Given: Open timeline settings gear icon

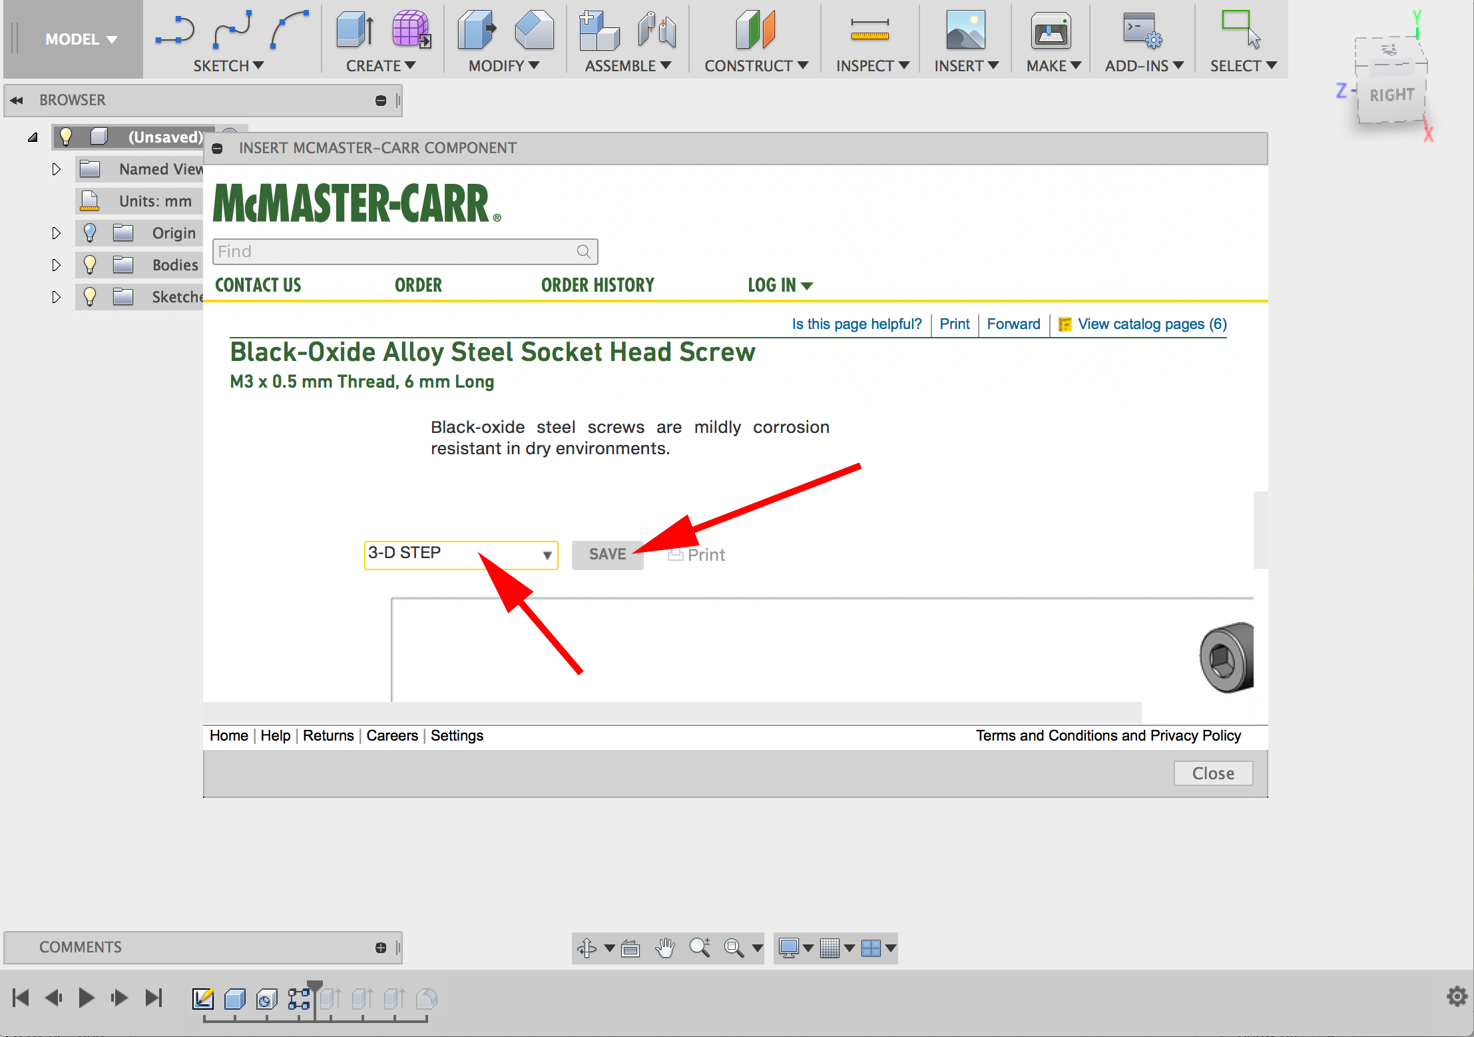Looking at the screenshot, I should [x=1457, y=996].
